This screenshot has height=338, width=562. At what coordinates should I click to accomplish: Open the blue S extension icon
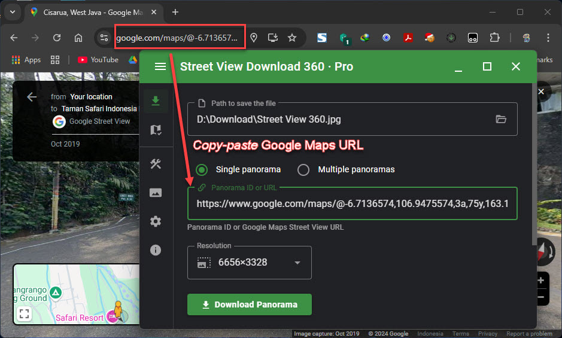pyautogui.click(x=322, y=38)
